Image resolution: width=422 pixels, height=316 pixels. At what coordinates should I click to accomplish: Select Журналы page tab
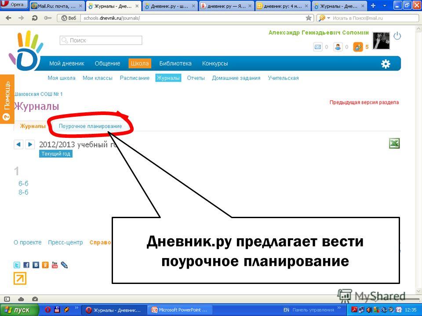33,126
